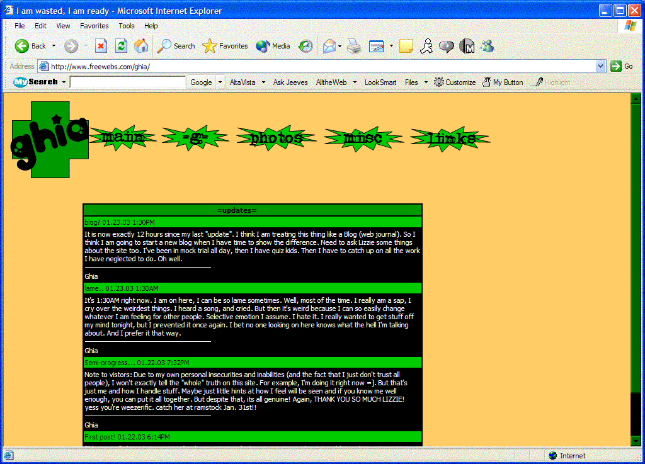The height and width of the screenshot is (464, 645).
Task: Click the Address URL field
Action: (x=322, y=66)
